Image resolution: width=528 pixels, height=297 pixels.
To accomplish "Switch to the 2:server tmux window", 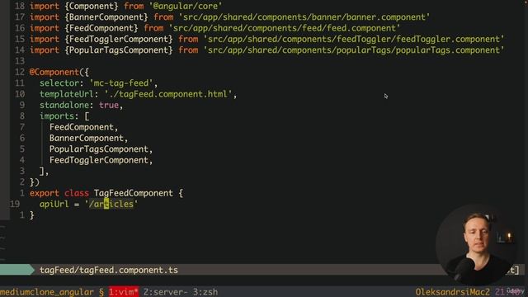I will click(x=166, y=292).
